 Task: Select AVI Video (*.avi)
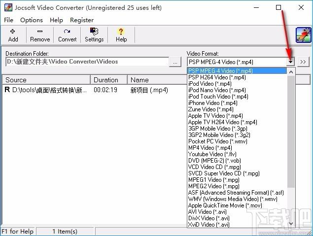237,212
